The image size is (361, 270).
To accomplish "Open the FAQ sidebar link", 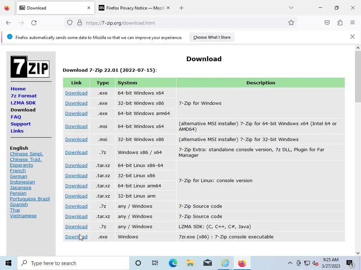I will pyautogui.click(x=16, y=117).
